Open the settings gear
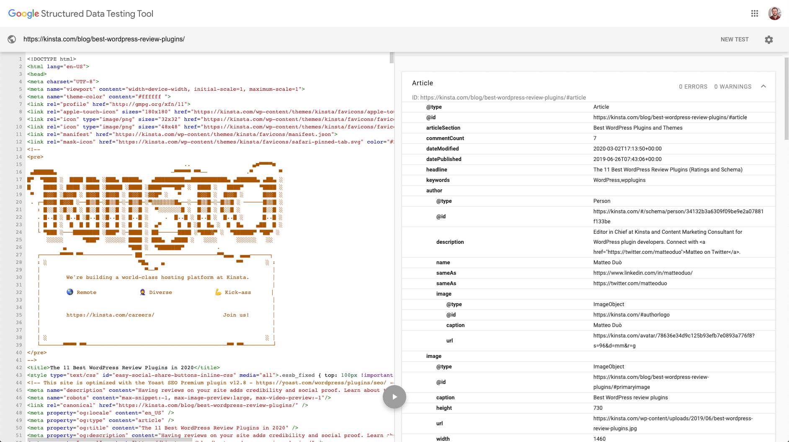The height and width of the screenshot is (442, 789). (x=769, y=39)
